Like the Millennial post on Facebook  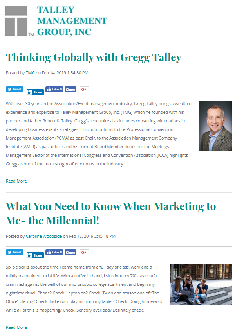(54, 252)
